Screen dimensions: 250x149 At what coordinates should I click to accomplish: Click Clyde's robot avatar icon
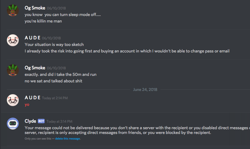point(13,124)
